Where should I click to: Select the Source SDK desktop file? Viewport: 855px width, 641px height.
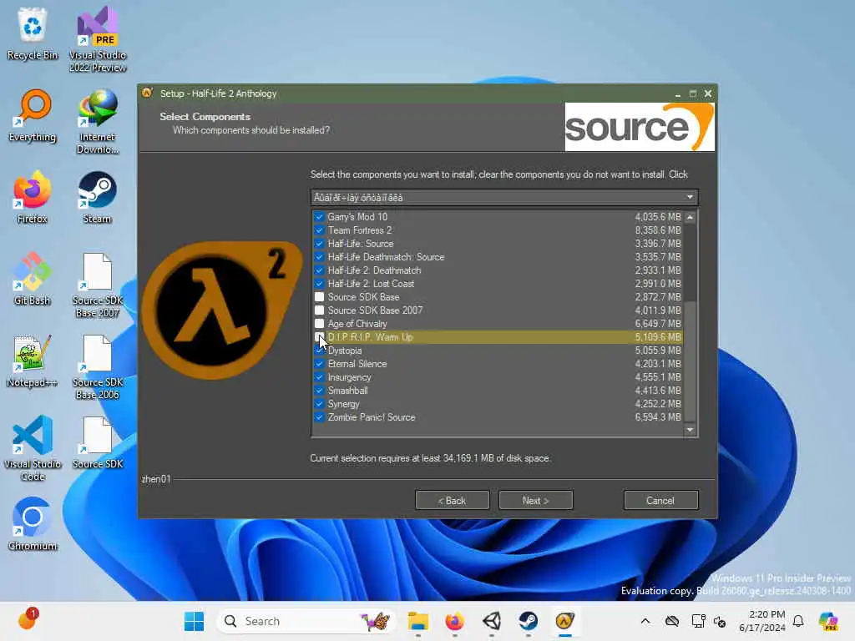coord(98,442)
